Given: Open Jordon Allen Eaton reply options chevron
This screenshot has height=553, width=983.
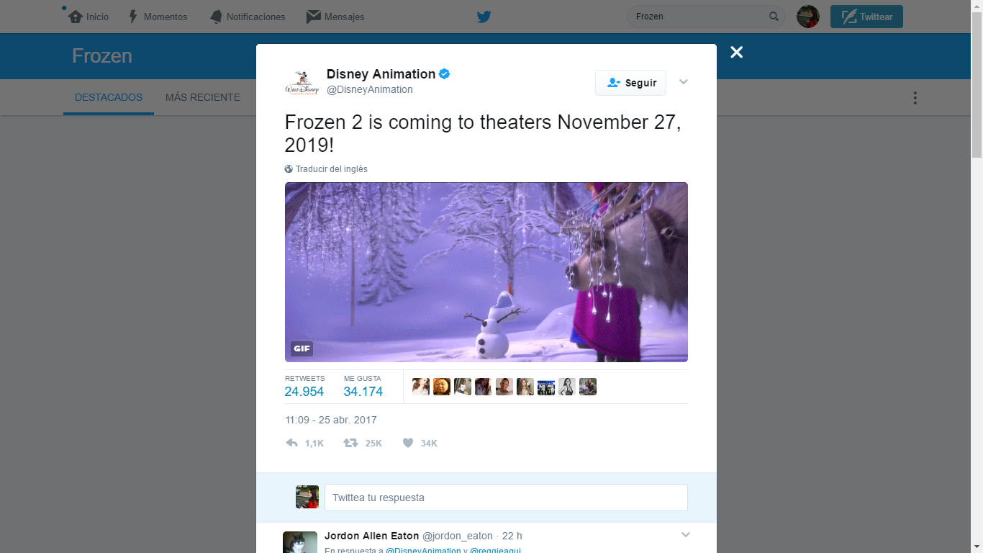Looking at the screenshot, I should click(x=686, y=535).
